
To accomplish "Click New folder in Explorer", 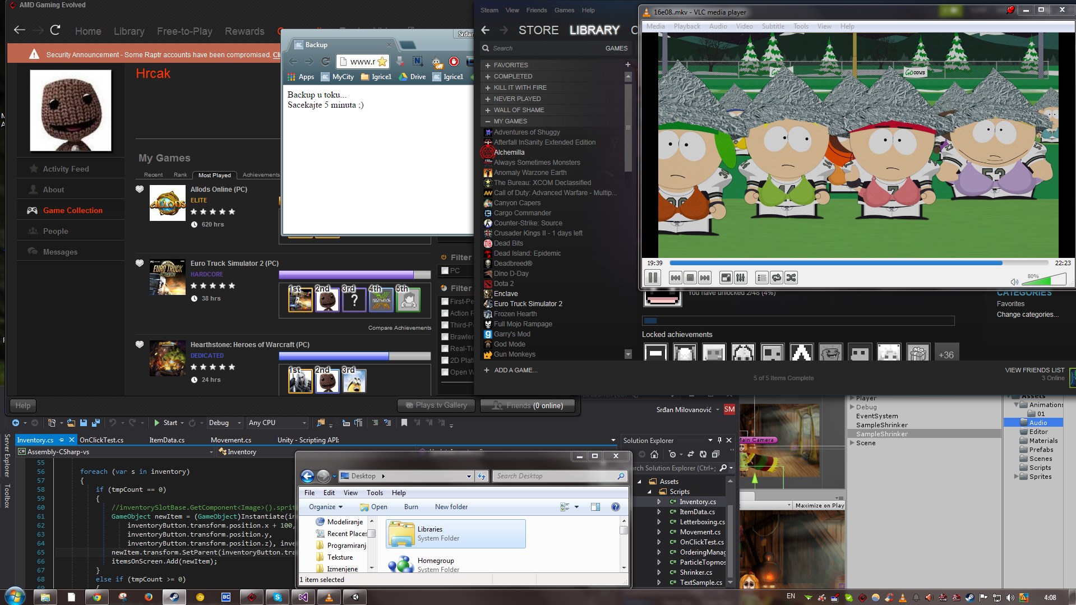I will (x=451, y=507).
